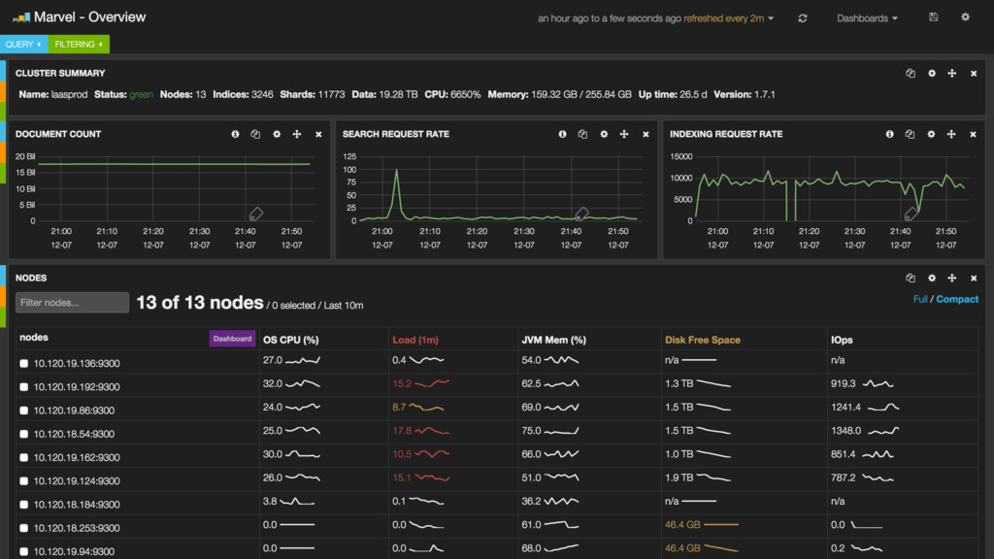This screenshot has width=994, height=559.
Task: Sort by OS CPU (%) column
Action: (291, 340)
